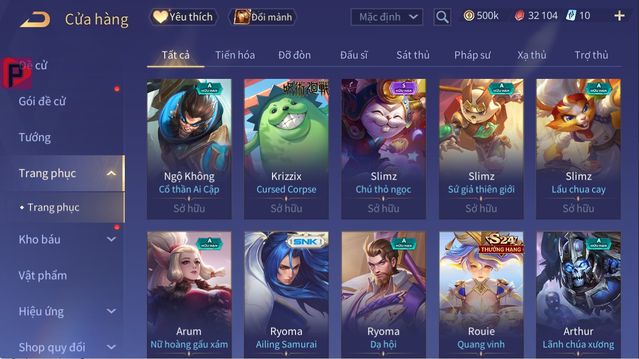Open Tướng in the sidebar

(35, 137)
